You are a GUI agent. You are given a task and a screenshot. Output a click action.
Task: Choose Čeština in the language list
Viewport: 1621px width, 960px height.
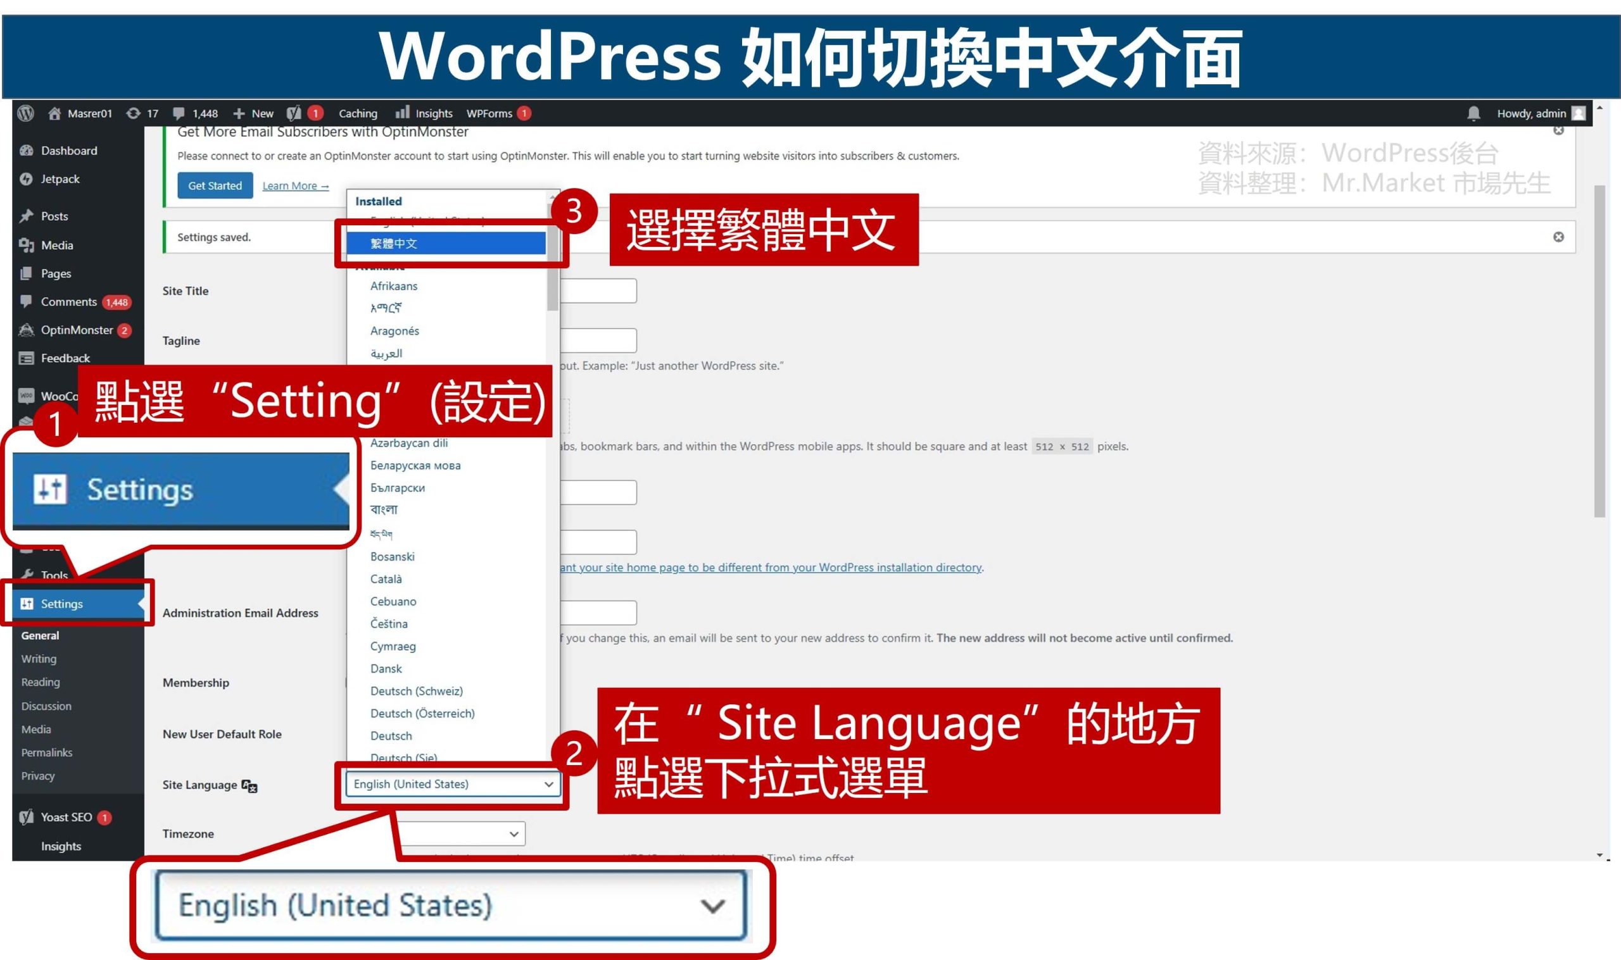[388, 623]
